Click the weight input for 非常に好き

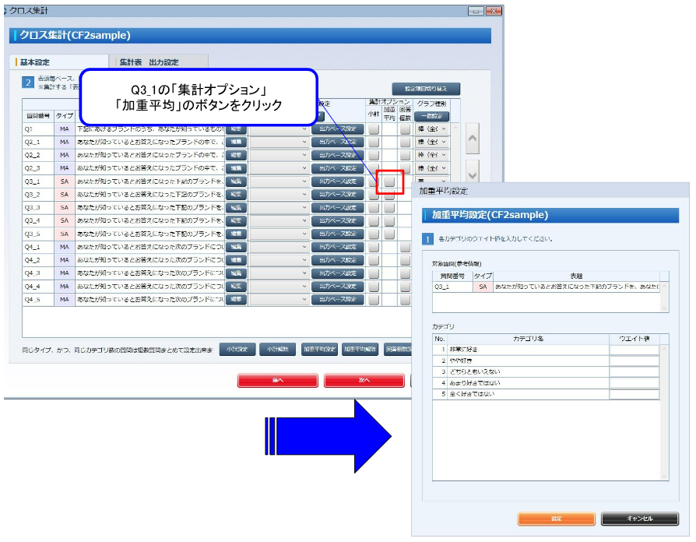(634, 350)
